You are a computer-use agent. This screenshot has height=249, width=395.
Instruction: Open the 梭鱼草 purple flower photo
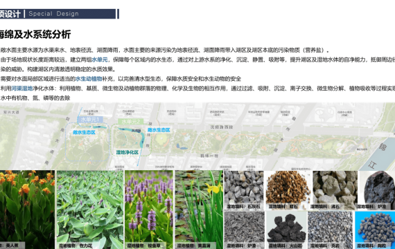[x=149, y=210]
